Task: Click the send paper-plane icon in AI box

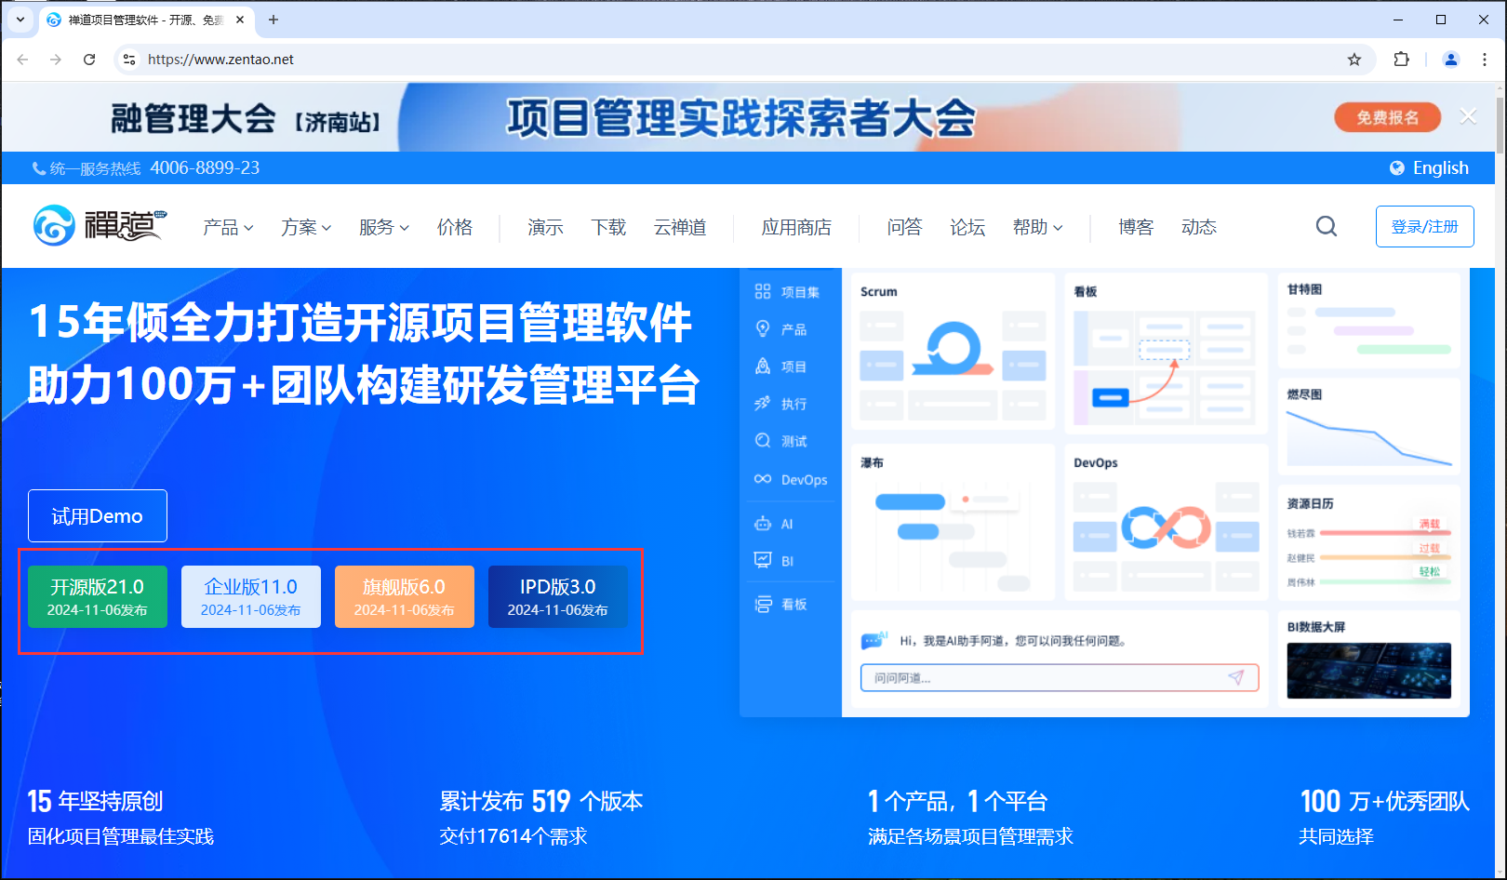Action: (1236, 677)
